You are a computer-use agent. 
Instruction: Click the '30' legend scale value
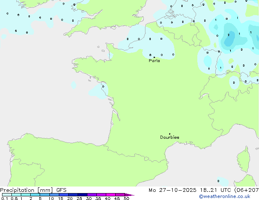pos(89,198)
